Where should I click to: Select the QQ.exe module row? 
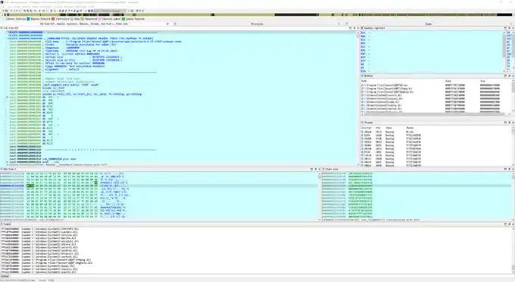(x=436, y=85)
